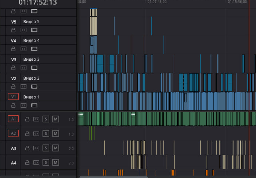The width and height of the screenshot is (256, 178).
Task: Toggle auto select on Видео 5 track
Action: 24,30
